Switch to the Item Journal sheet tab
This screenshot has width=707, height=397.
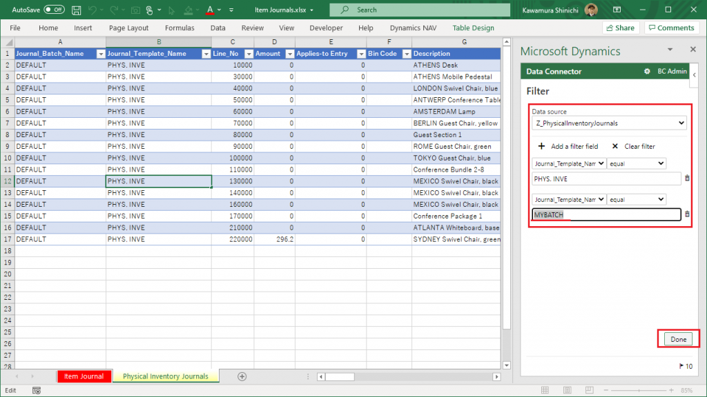click(84, 376)
